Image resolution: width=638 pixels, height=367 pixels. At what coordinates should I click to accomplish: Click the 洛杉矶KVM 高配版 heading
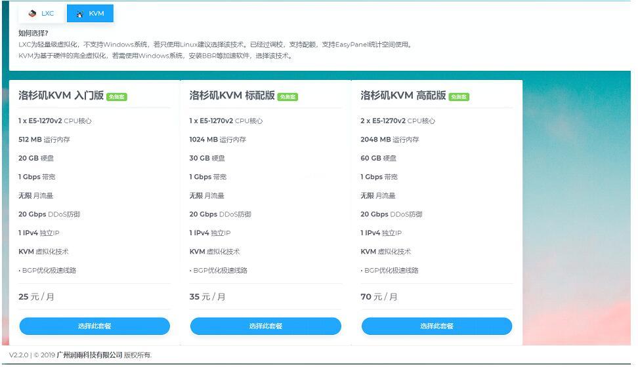[x=403, y=96]
